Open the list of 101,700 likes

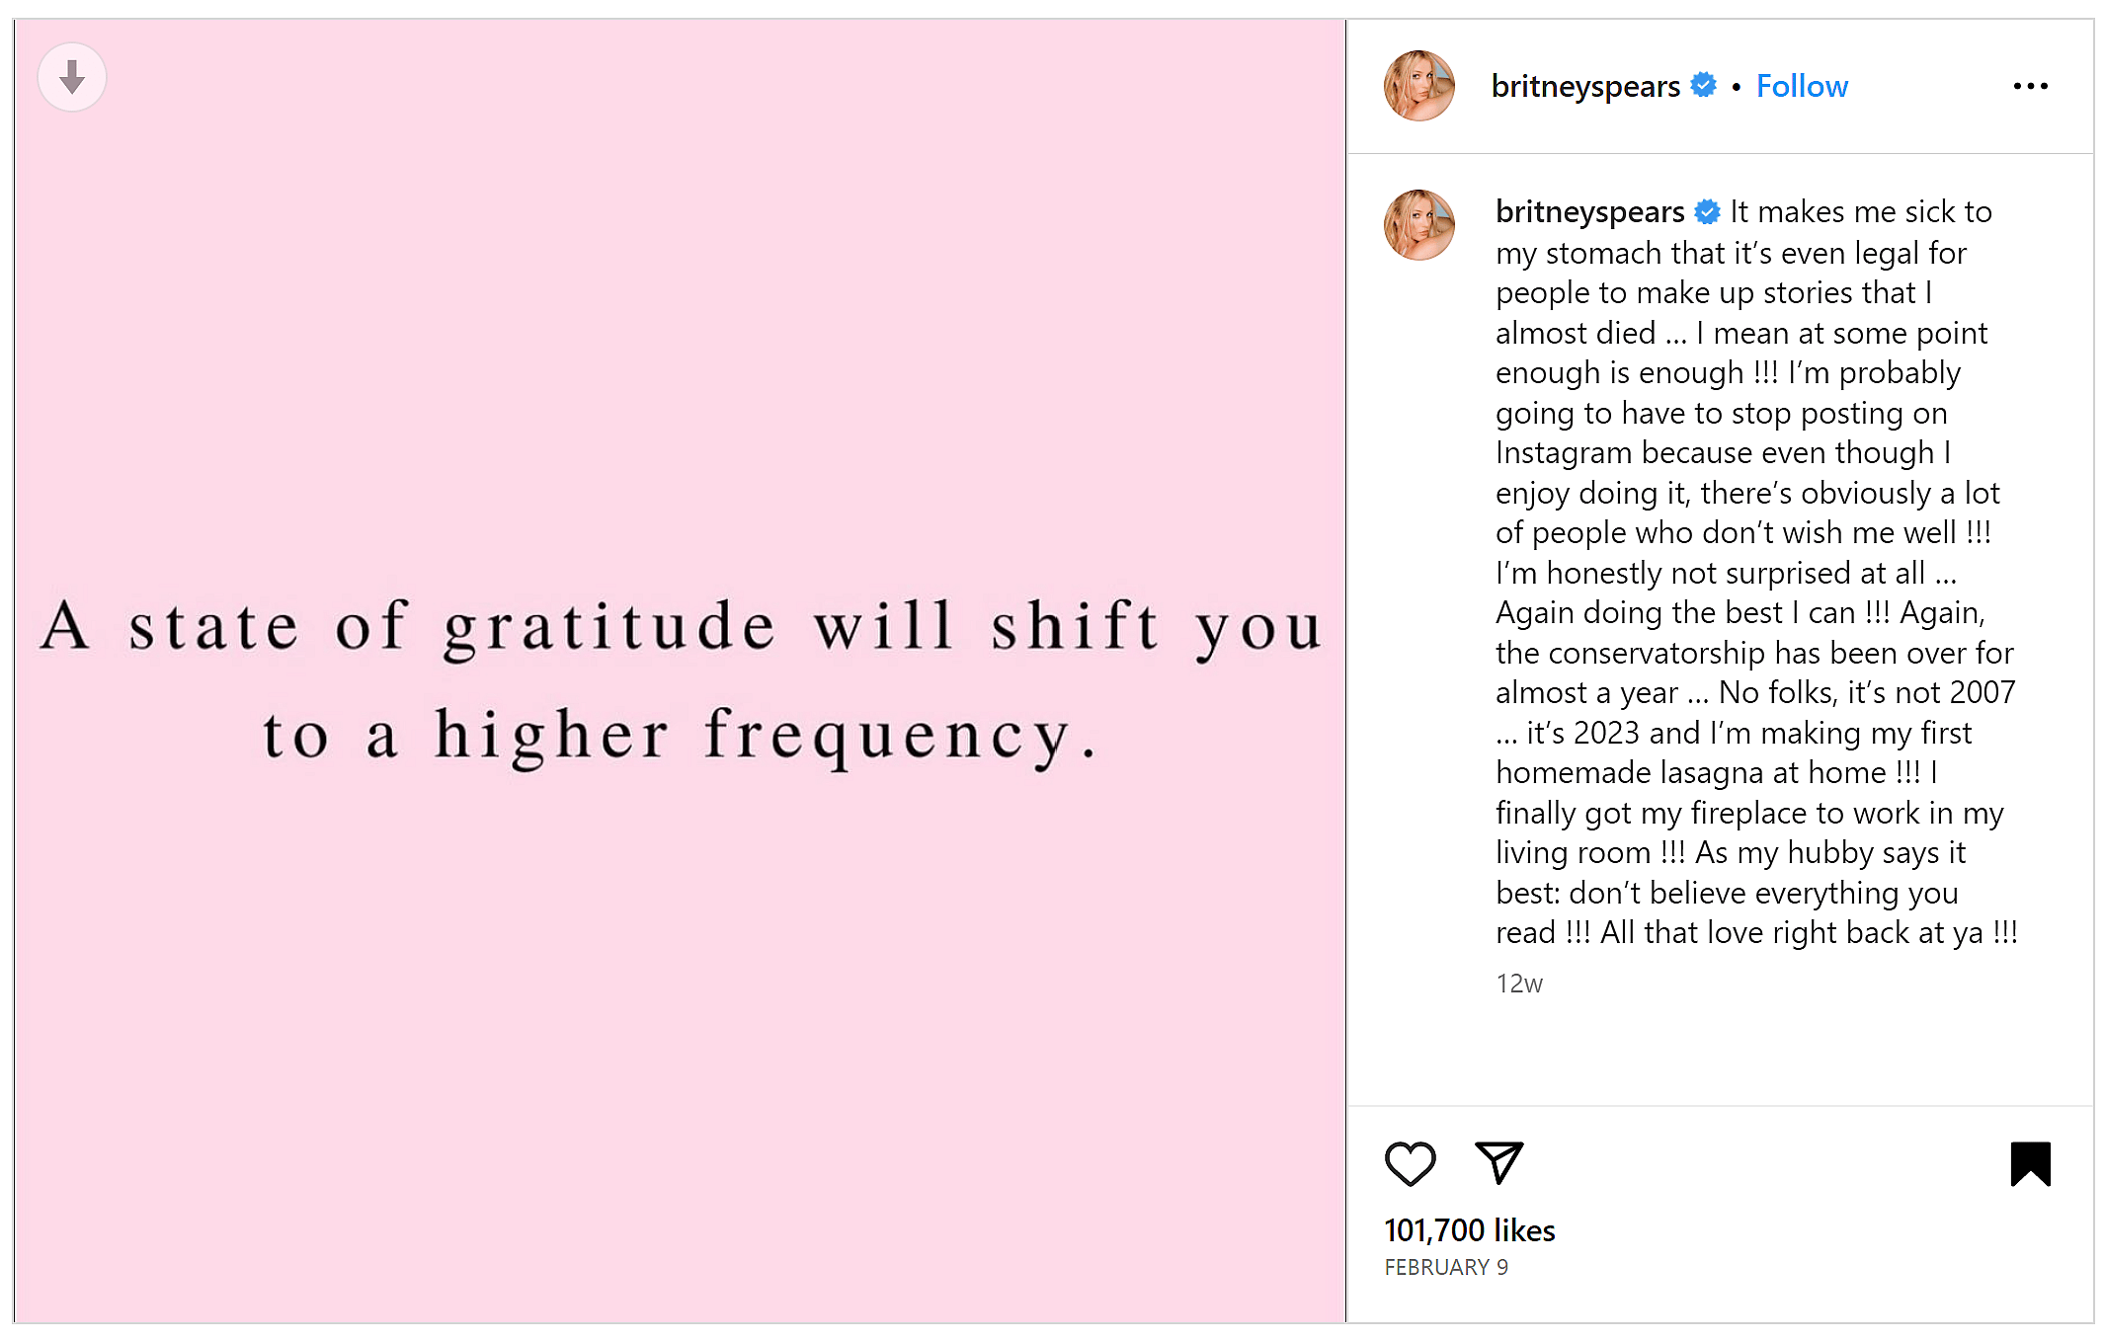point(1469,1229)
